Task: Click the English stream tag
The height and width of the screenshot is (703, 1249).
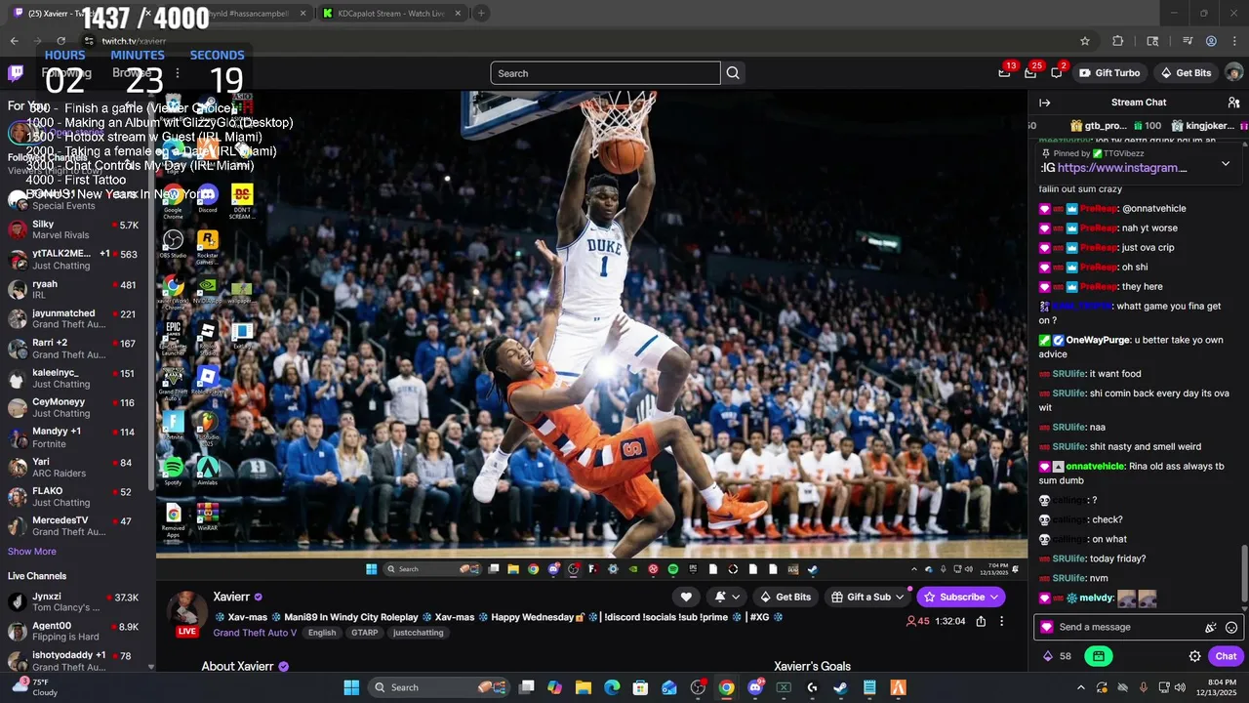Action: 322,633
